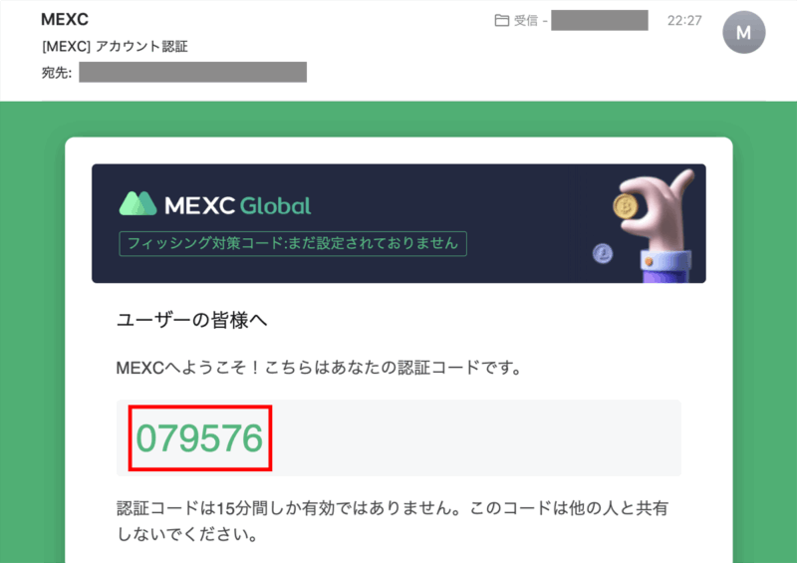
Task: Click the gold Bitcoin coin in banner
Action: click(626, 206)
